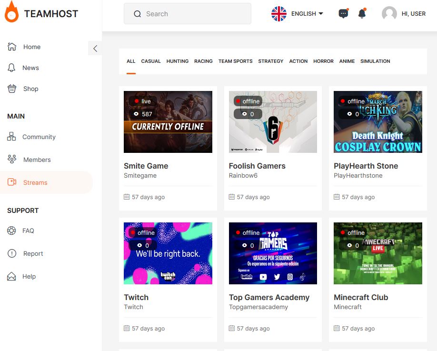This screenshot has width=437, height=351.
Task: Click the UK flag language icon
Action: [278, 14]
